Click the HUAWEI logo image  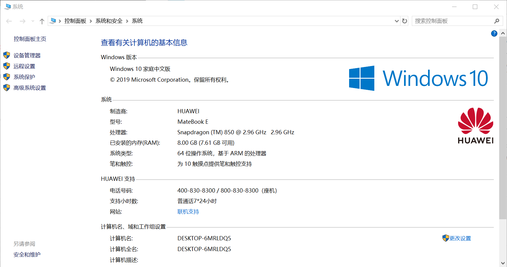tap(475, 126)
